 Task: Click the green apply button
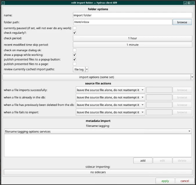(x=165, y=181)
